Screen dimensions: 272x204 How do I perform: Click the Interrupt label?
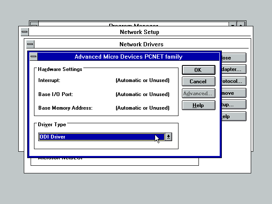(x=49, y=80)
